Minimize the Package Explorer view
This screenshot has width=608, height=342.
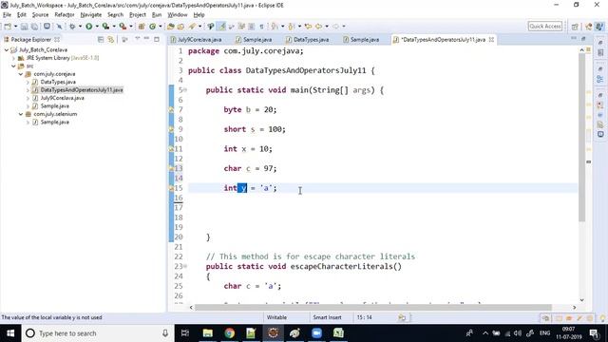pos(146,39)
